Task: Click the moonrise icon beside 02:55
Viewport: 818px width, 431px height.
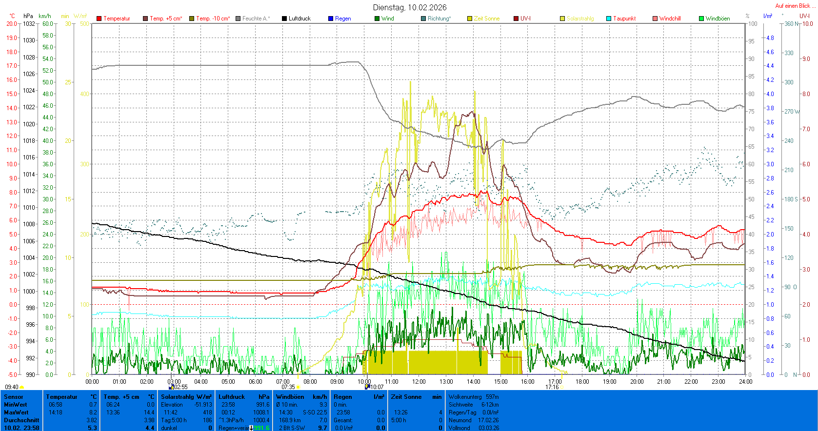Action: click(171, 387)
